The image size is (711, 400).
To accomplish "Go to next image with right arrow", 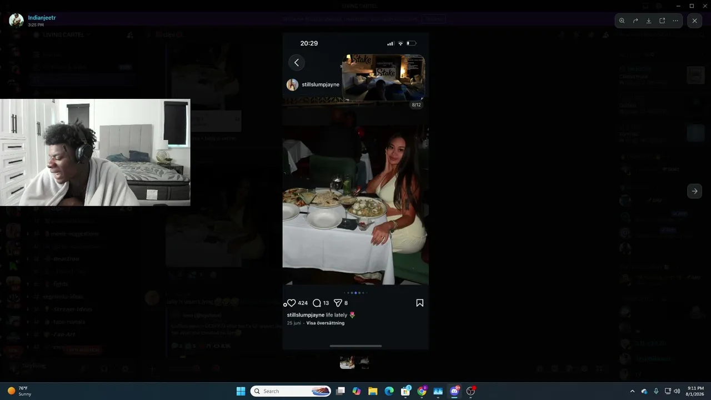I will coord(694,191).
